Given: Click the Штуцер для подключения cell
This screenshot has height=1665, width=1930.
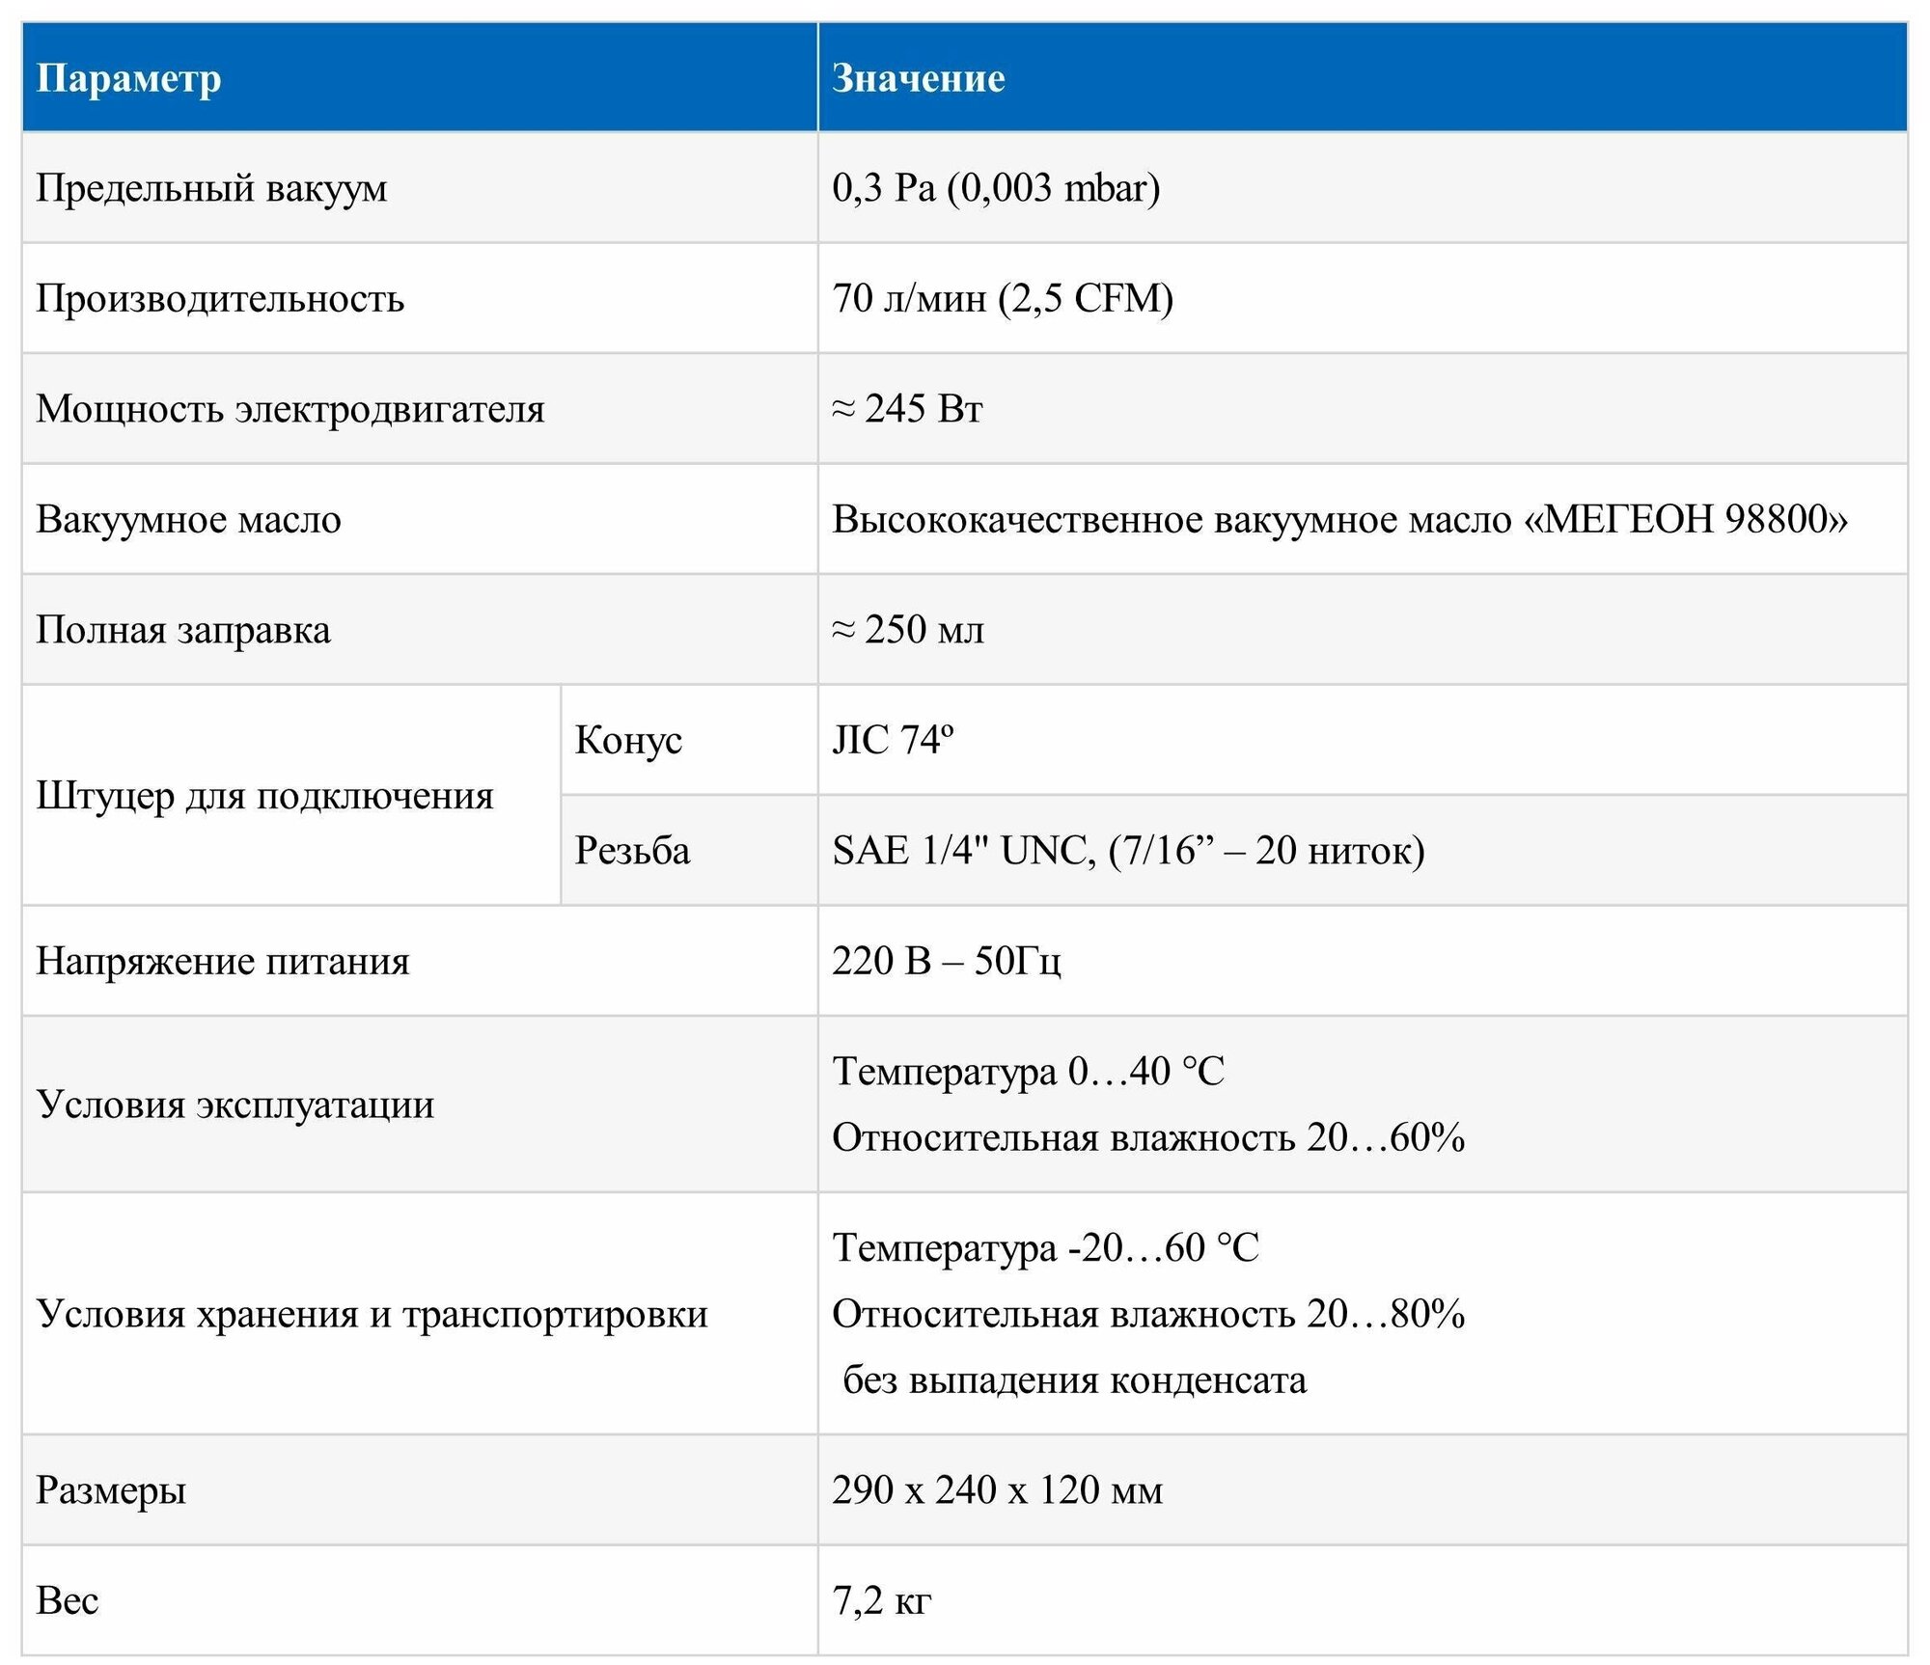Looking at the screenshot, I should pos(265,797).
